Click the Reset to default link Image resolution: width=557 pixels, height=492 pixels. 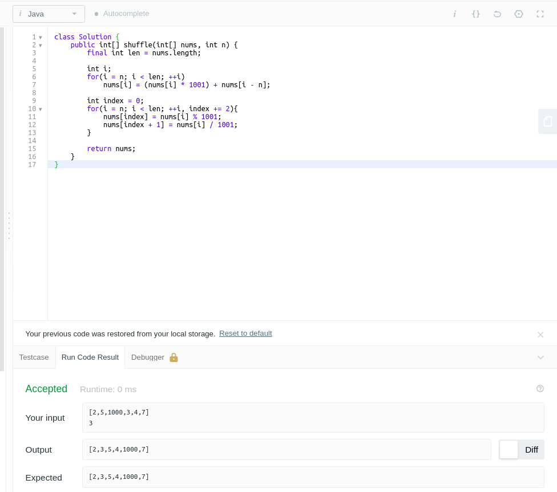245,334
